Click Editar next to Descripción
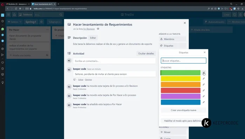The width and height of the screenshot is (245, 139). (x=93, y=38)
